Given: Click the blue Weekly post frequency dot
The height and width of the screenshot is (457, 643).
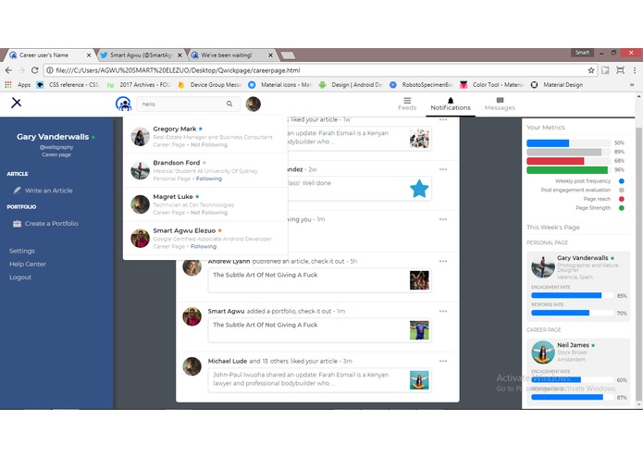Looking at the screenshot, I should pyautogui.click(x=622, y=181).
